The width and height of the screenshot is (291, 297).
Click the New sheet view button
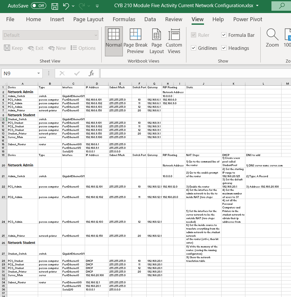(x=57, y=48)
